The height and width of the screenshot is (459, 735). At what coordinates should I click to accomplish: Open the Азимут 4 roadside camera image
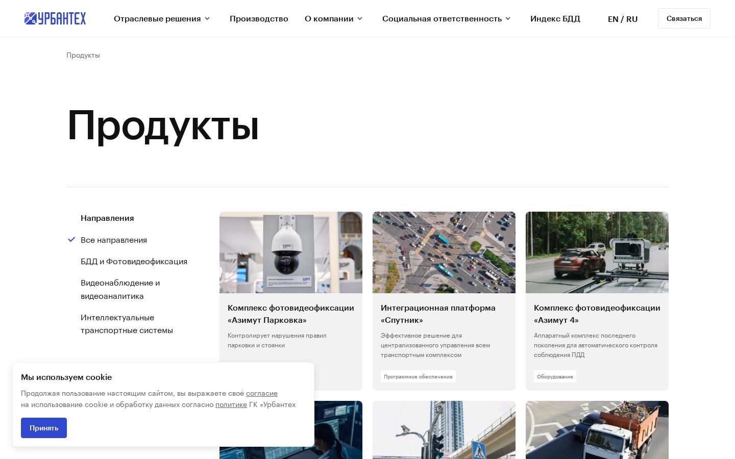coord(597,252)
